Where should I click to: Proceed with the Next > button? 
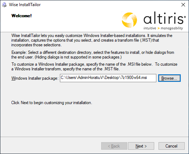coord(141,146)
